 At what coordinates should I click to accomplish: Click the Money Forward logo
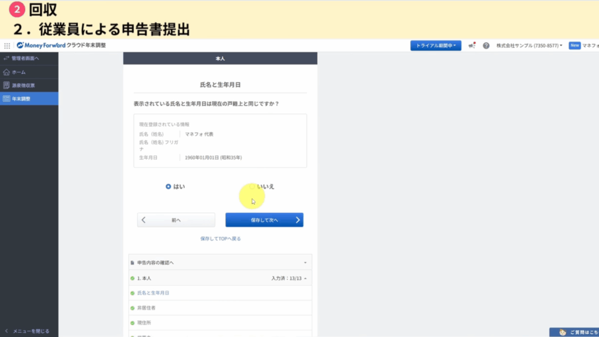[x=40, y=46]
